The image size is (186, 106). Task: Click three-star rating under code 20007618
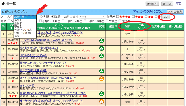coord(13,96)
